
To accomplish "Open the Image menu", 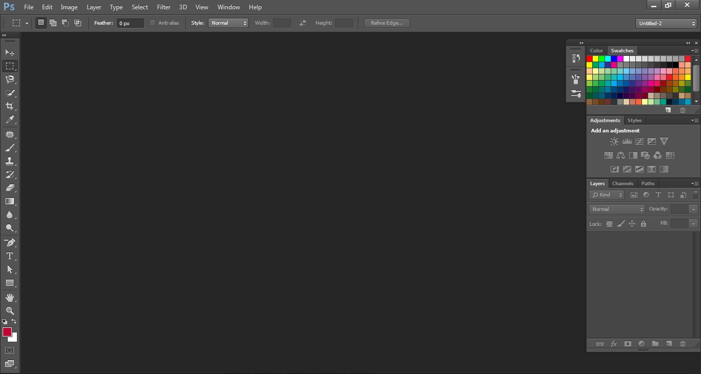I will (69, 7).
